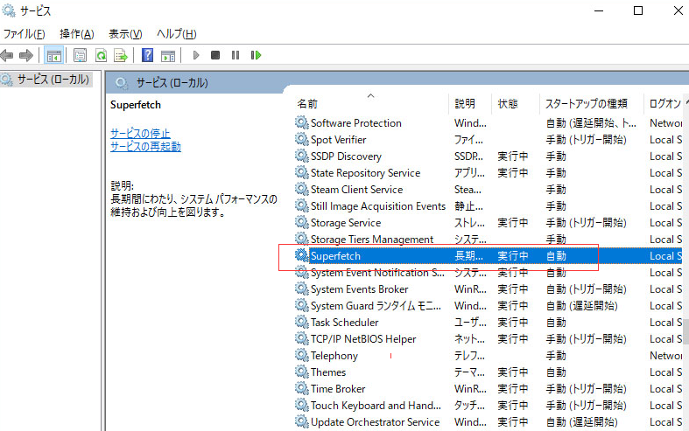
Task: Select the System Event Notification service row
Action: [489, 272]
